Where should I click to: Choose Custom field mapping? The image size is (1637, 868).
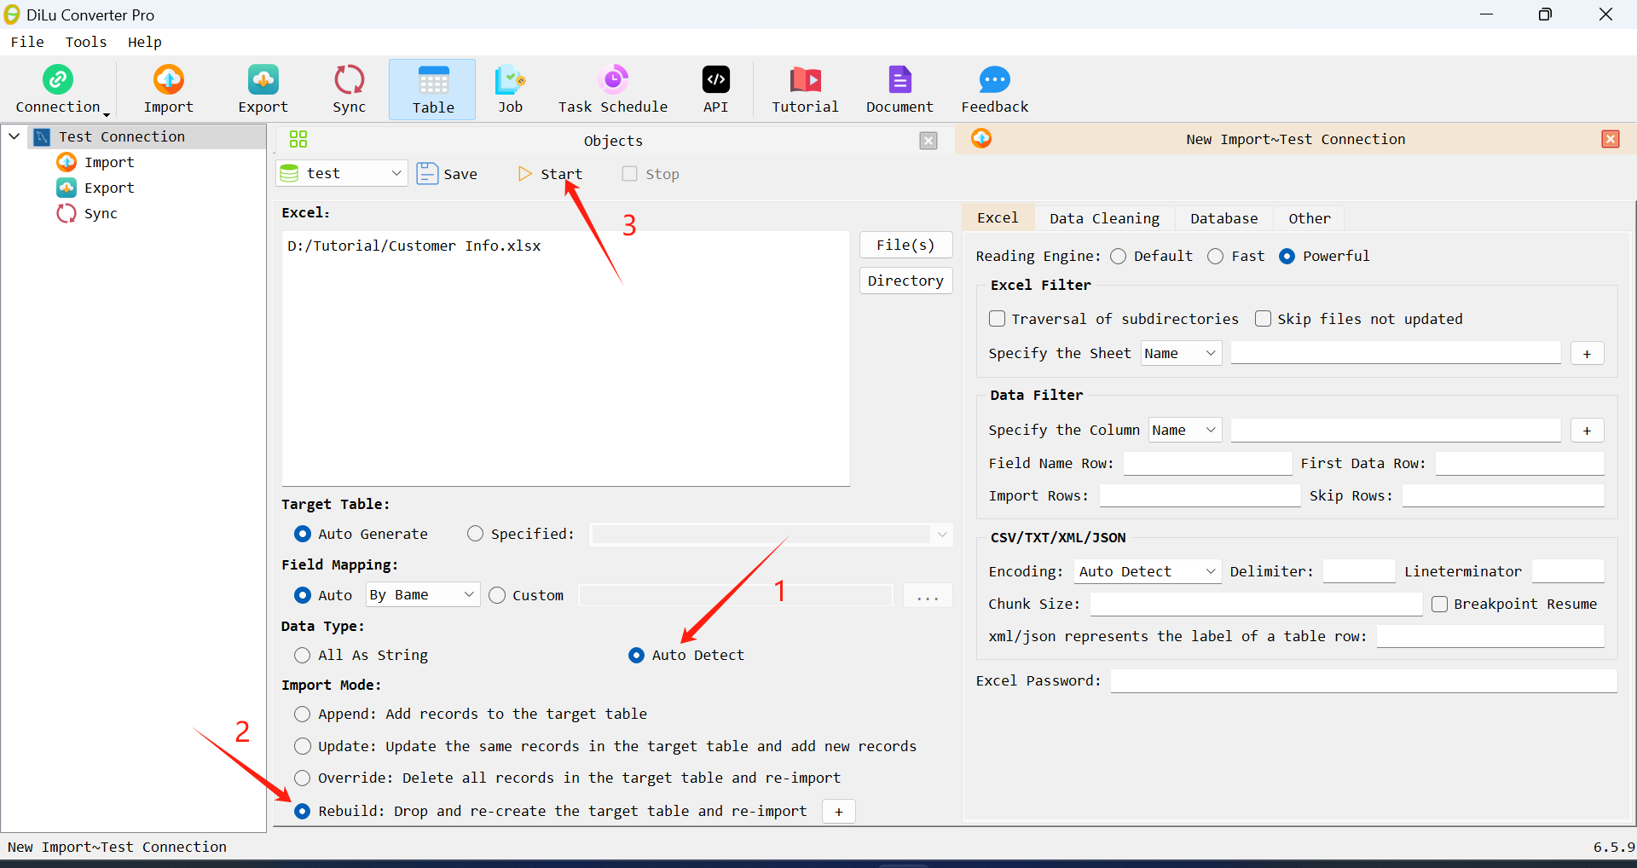coord(497,595)
